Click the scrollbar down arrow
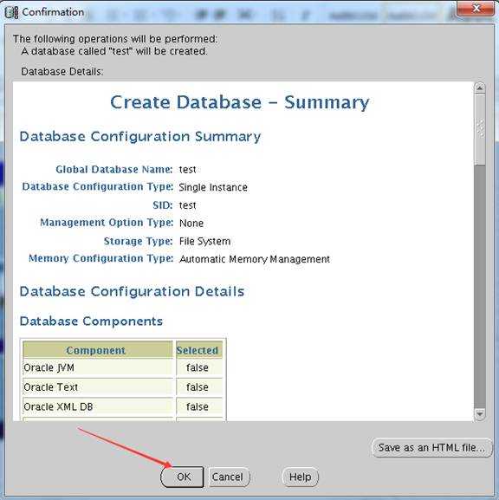499x500 pixels. [x=480, y=414]
